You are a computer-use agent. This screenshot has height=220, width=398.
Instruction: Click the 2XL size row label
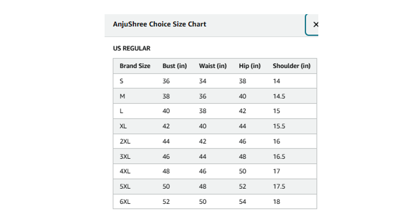click(125, 141)
